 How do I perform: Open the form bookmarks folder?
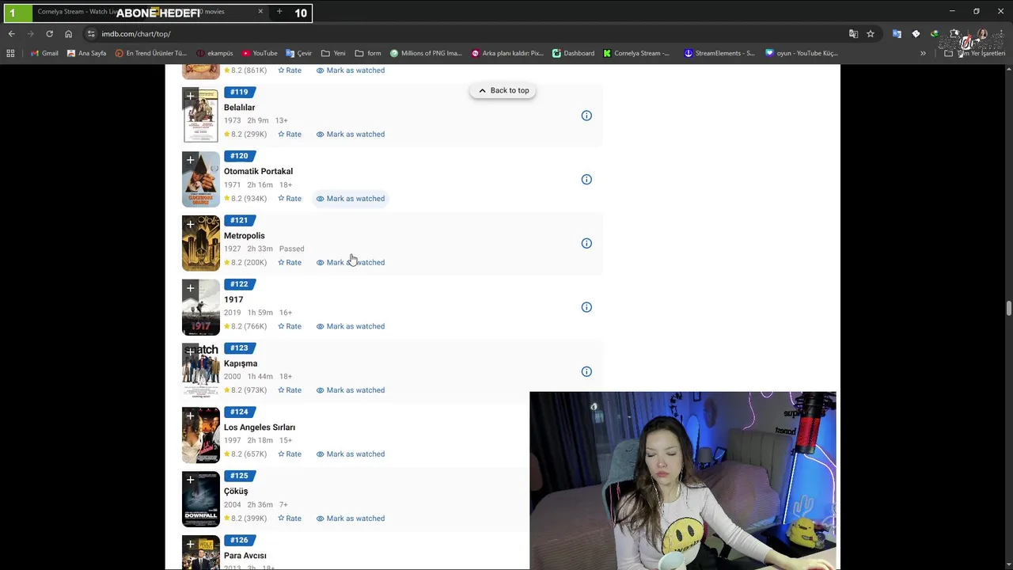368,53
